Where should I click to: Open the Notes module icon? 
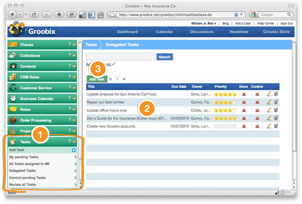pos(13,109)
